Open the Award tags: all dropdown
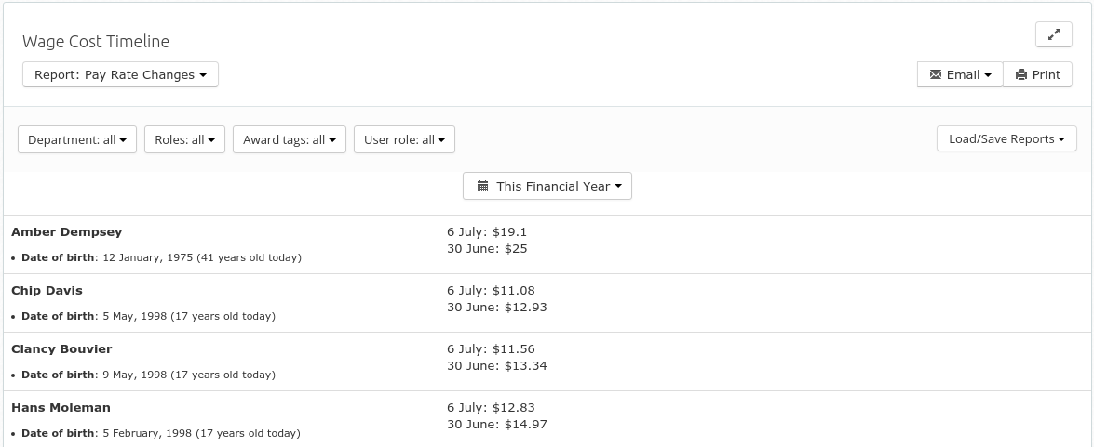1094x447 pixels. [x=289, y=139]
